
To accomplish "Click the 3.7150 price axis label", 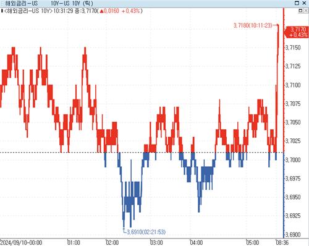I will (x=293, y=48).
